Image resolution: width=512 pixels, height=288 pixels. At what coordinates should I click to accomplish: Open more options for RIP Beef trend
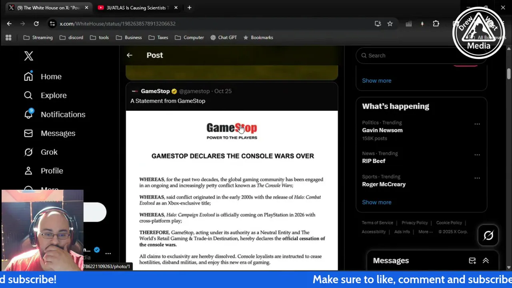(477, 155)
